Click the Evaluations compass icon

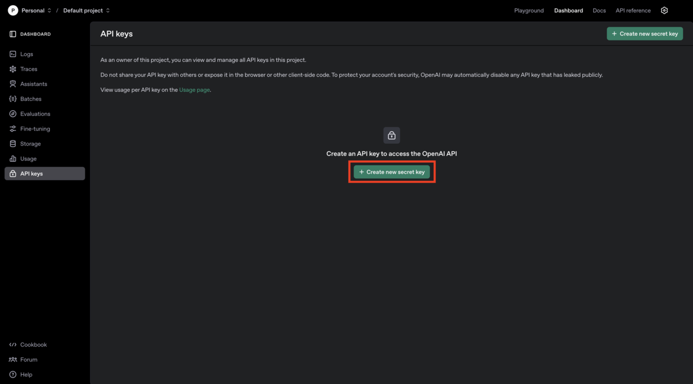click(13, 114)
